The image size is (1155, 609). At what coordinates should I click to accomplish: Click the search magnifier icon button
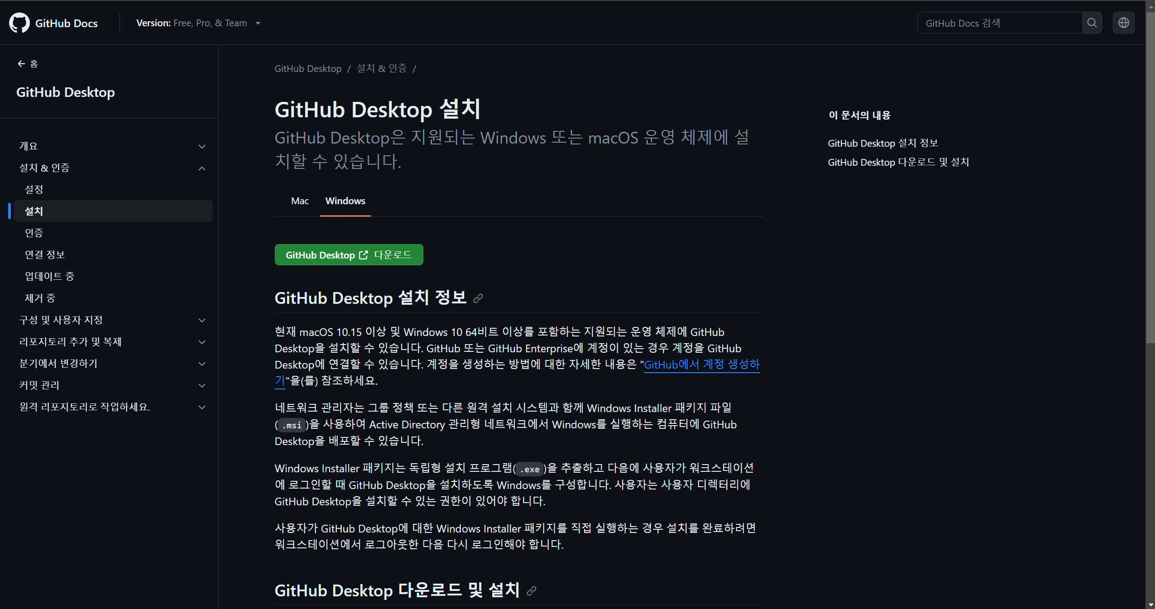pyautogui.click(x=1092, y=23)
